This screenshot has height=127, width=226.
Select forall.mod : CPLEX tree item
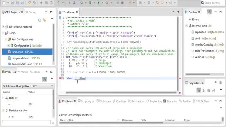click(x=27, y=52)
